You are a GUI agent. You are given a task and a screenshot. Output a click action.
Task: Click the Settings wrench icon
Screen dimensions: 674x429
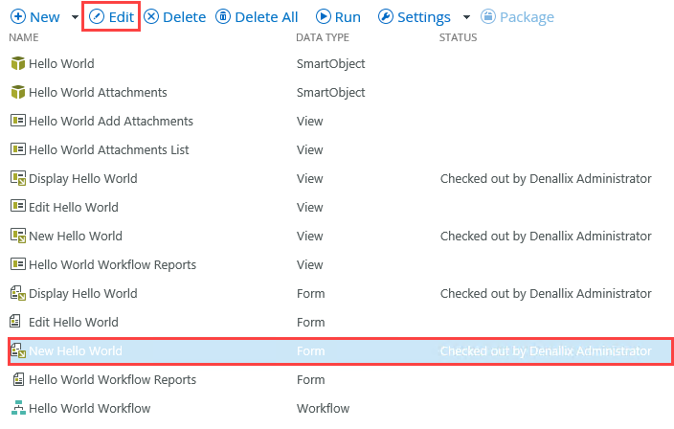(x=385, y=17)
